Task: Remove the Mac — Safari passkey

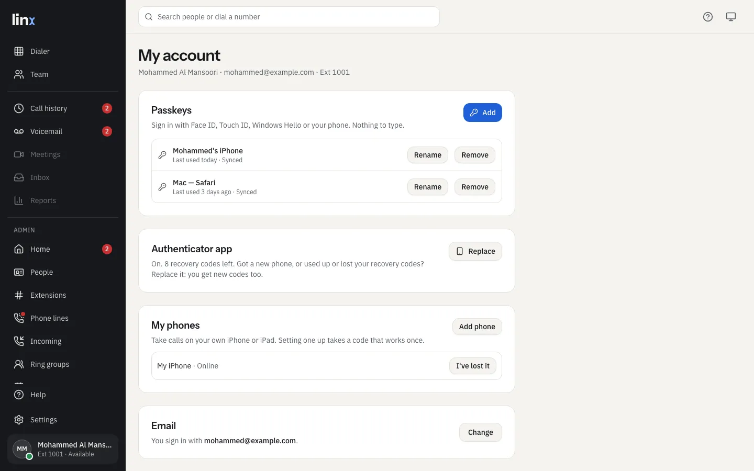Action: click(x=475, y=187)
